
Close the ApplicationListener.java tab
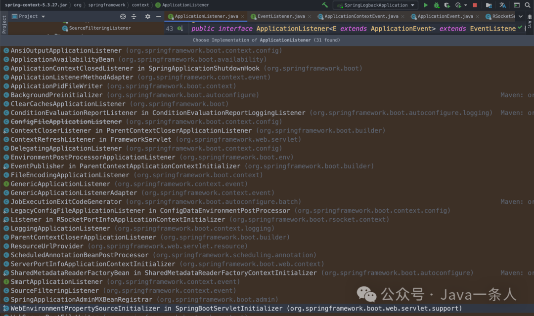point(243,16)
